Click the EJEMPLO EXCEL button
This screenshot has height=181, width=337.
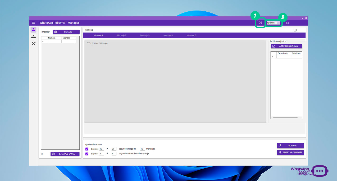65,154
